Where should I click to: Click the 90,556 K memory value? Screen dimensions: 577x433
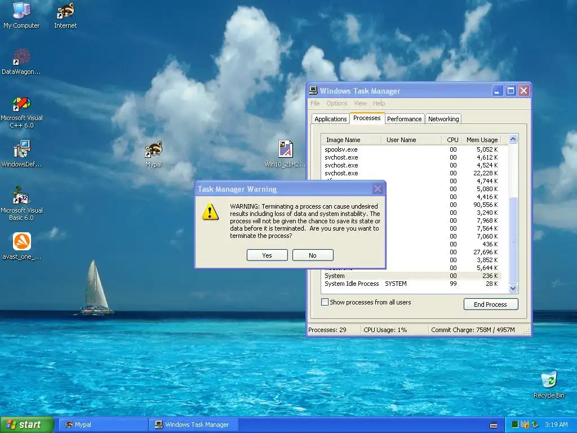pyautogui.click(x=485, y=205)
